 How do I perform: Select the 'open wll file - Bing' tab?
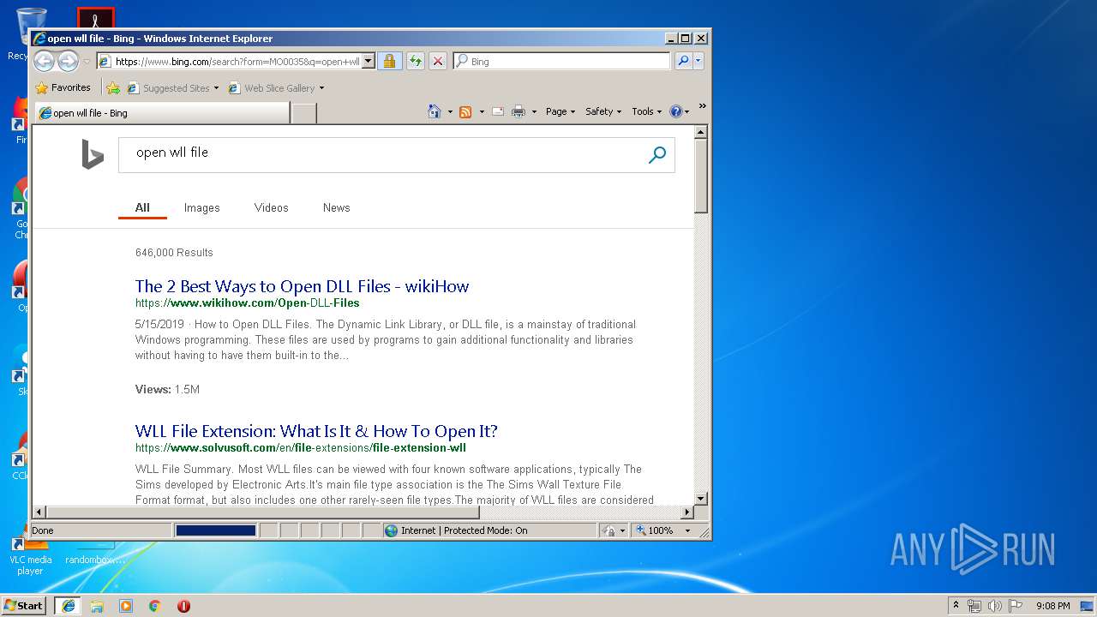[161, 113]
